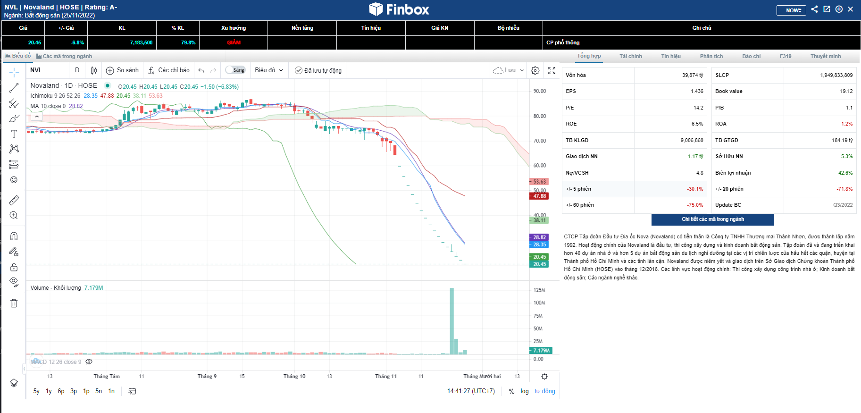Open the emoji icons tool
Viewport: 861px width, 413px height.
pos(14,180)
